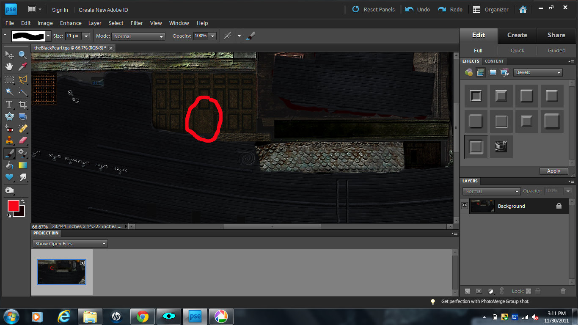Click the Undo button
This screenshot has width=578, height=325.
(417, 9)
